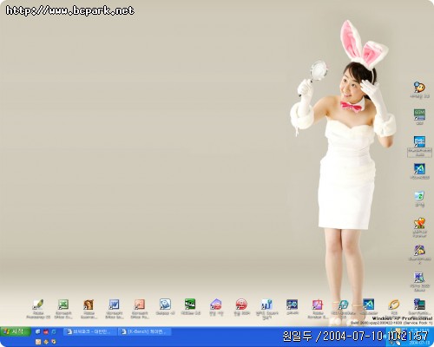Screen dimensions: 434x347
Task: Launch the red circular Hangul 2004 shortcut
Action: coord(241,307)
